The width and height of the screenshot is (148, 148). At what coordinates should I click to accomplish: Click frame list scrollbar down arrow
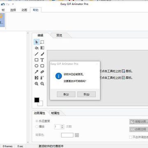[28, 142]
